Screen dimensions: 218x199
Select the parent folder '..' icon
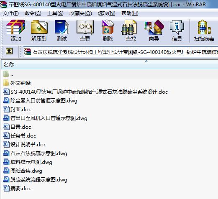pos(6,74)
